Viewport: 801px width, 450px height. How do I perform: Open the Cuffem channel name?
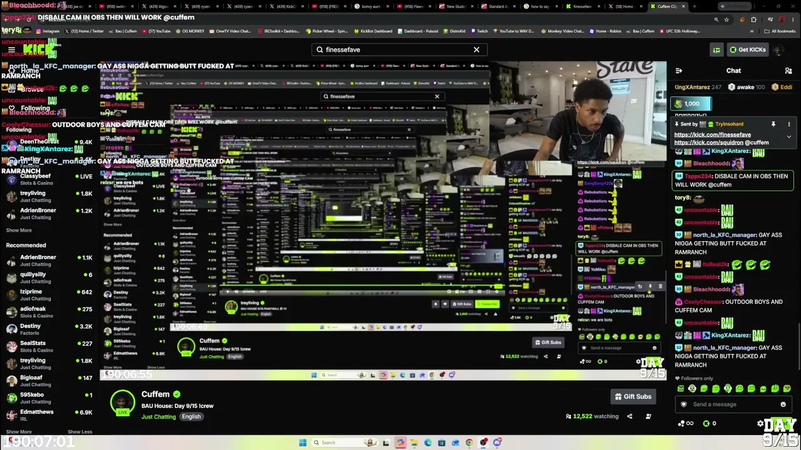pos(155,394)
